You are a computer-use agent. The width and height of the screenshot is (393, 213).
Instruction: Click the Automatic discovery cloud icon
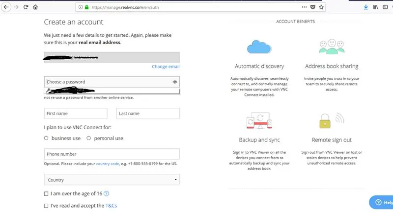(259, 47)
